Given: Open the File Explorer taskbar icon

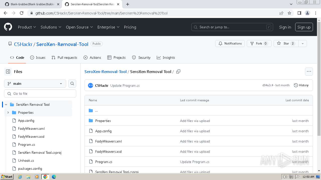Looking at the screenshot, I should [x=28, y=177].
